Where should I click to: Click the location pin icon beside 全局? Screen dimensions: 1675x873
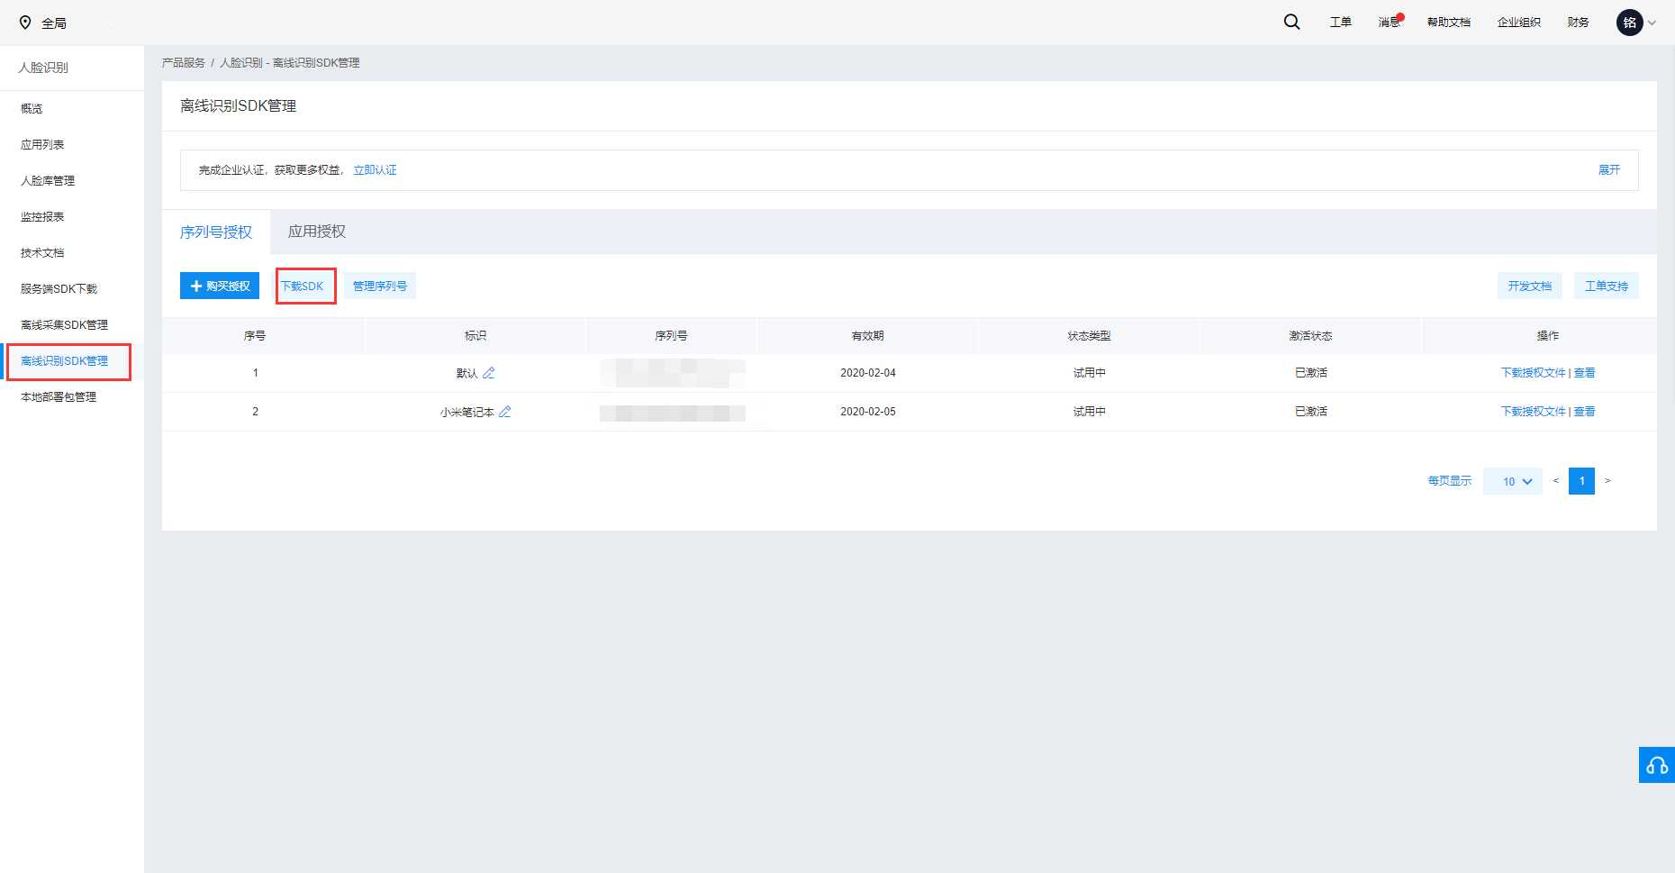pos(25,23)
